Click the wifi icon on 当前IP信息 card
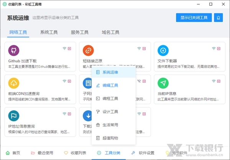 coord(214,81)
